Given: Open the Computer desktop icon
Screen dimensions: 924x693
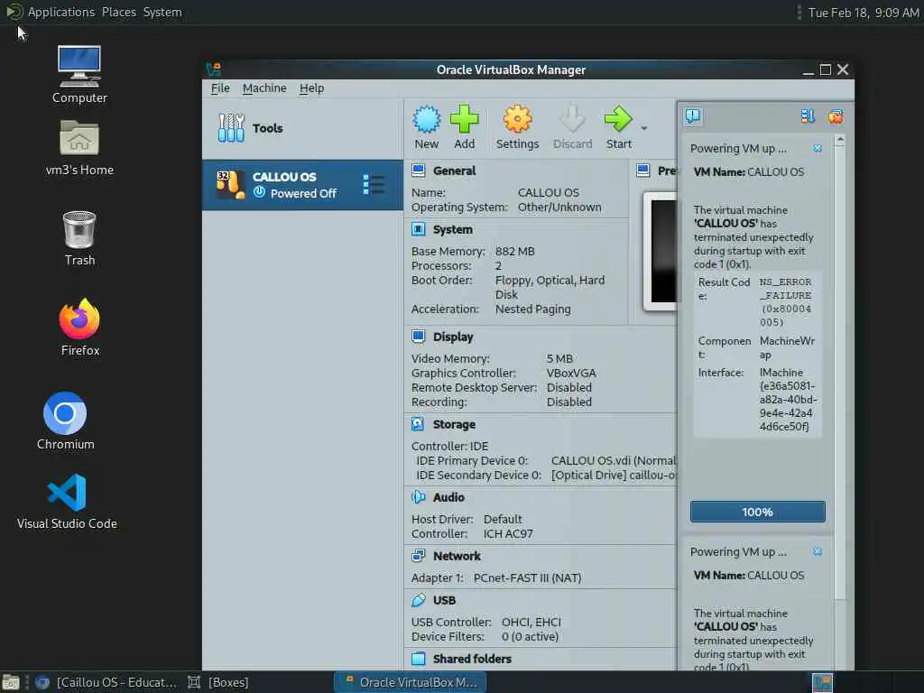Looking at the screenshot, I should pos(79,75).
